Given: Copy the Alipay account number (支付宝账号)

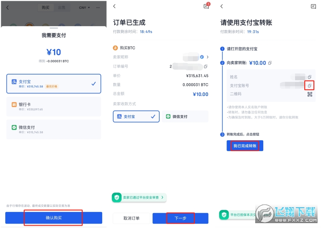Looking at the screenshot, I should pyautogui.click(x=310, y=85).
